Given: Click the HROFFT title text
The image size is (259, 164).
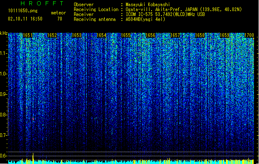Looking at the screenshot, I should coord(42,3).
